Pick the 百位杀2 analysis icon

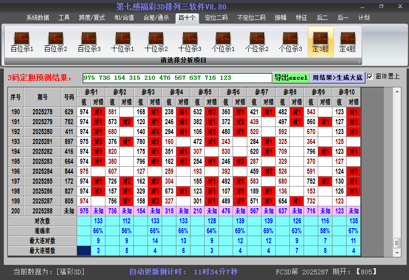[55, 42]
